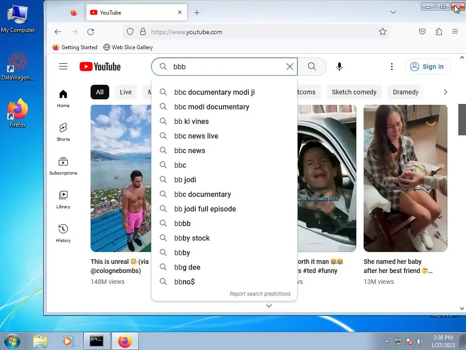
Task: Open the Firefox extensions puzzle icon
Action: pyautogui.click(x=439, y=31)
